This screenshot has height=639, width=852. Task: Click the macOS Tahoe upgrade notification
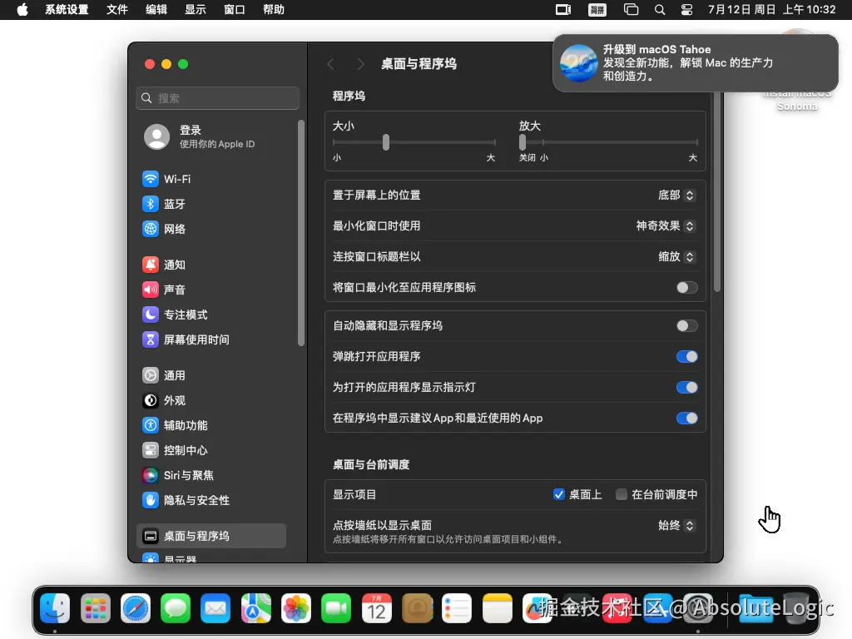point(696,63)
